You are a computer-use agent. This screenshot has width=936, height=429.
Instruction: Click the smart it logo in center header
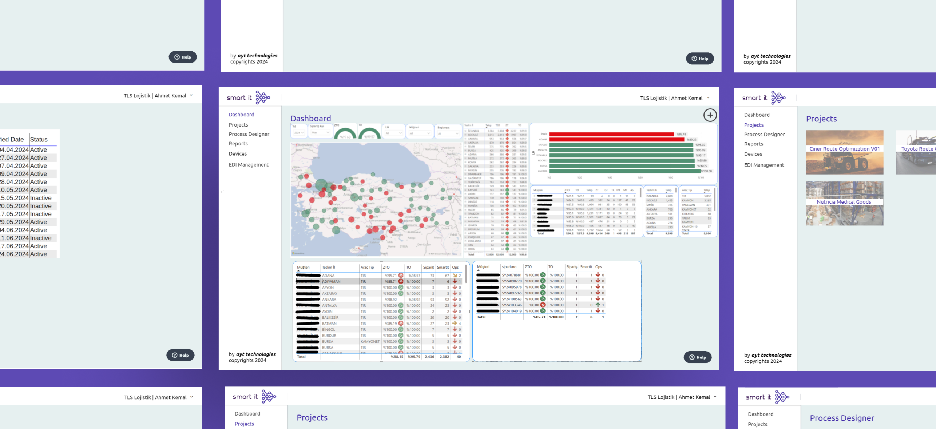pyautogui.click(x=249, y=97)
